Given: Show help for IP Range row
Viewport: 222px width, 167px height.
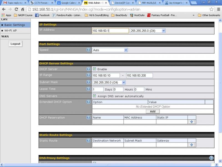Looking at the screenshot, I should (88, 75).
